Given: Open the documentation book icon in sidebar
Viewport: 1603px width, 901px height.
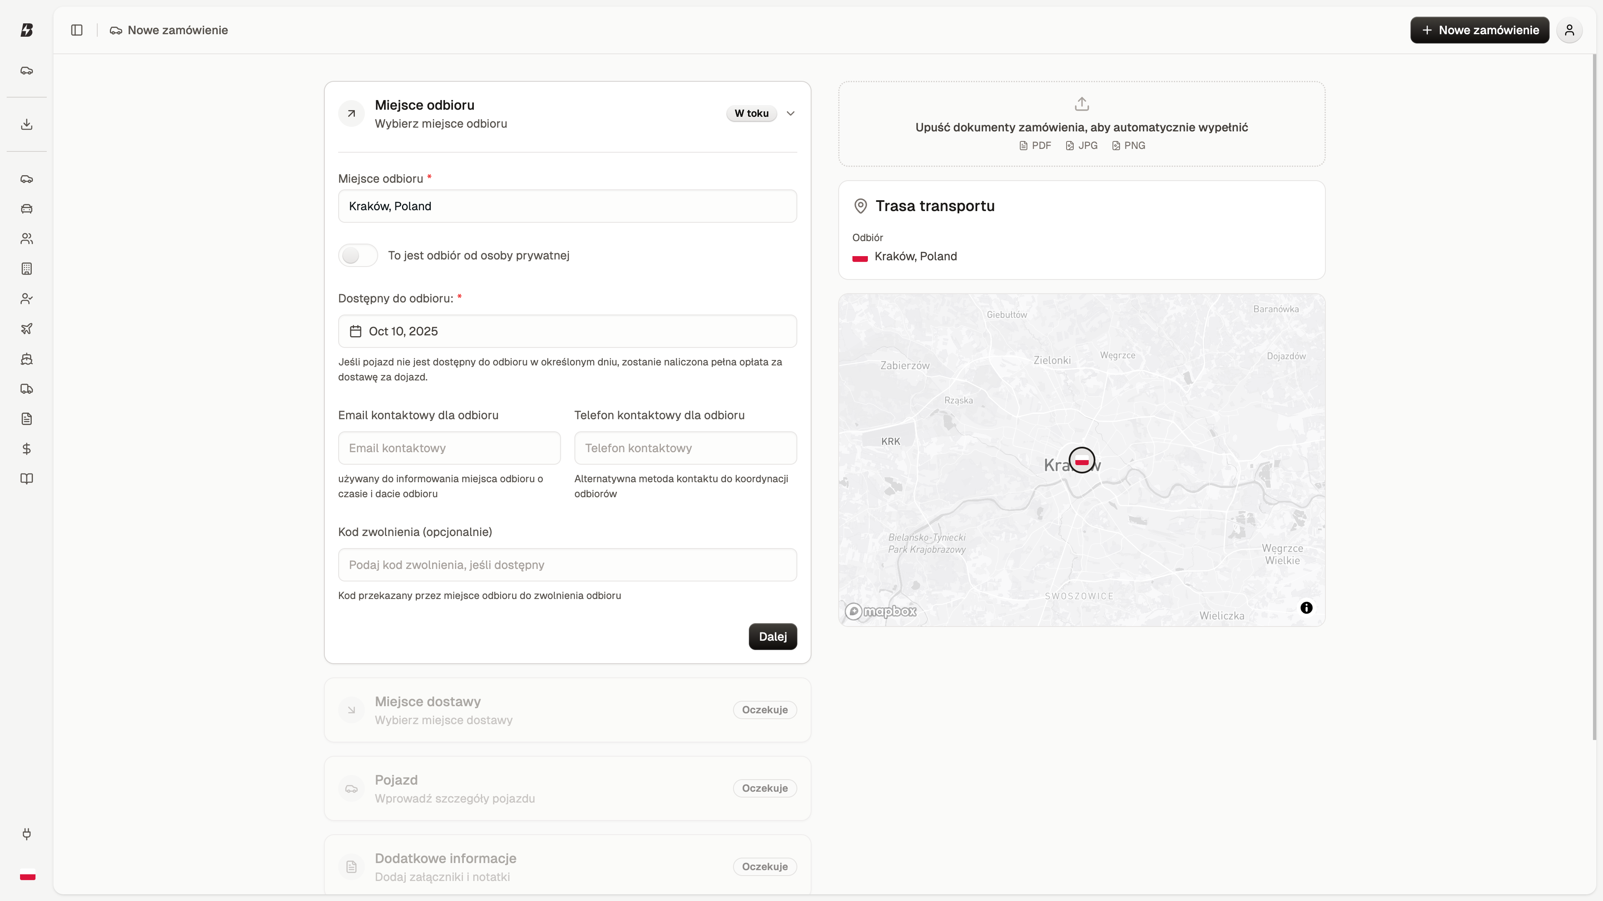Looking at the screenshot, I should (x=27, y=479).
